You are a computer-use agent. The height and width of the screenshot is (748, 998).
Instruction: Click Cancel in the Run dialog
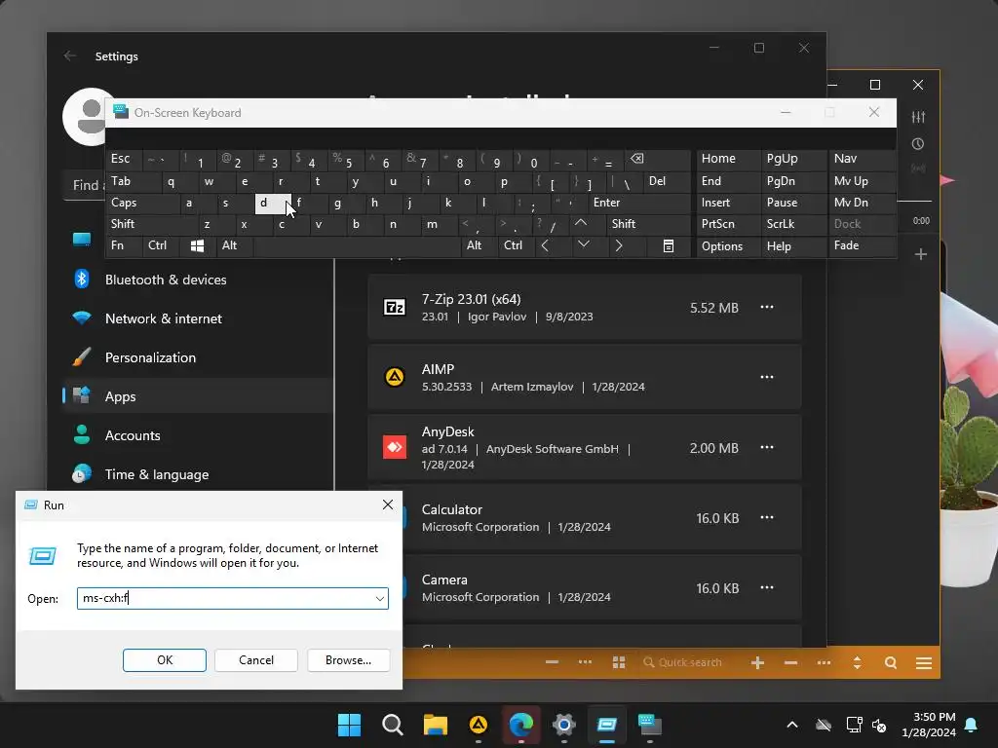[x=256, y=660]
